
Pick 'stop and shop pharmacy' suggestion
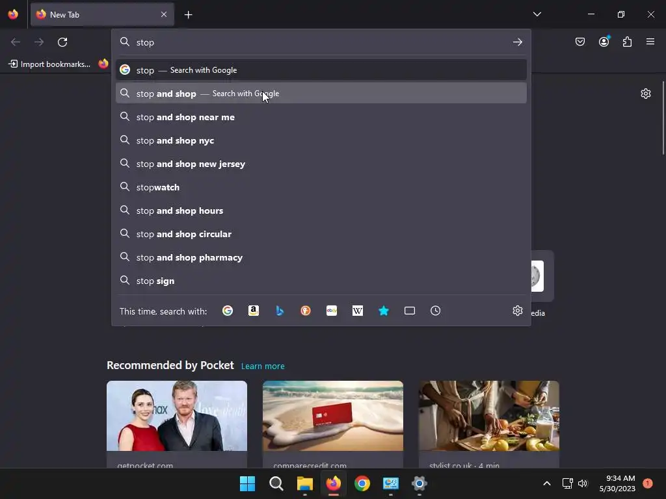pos(321,257)
